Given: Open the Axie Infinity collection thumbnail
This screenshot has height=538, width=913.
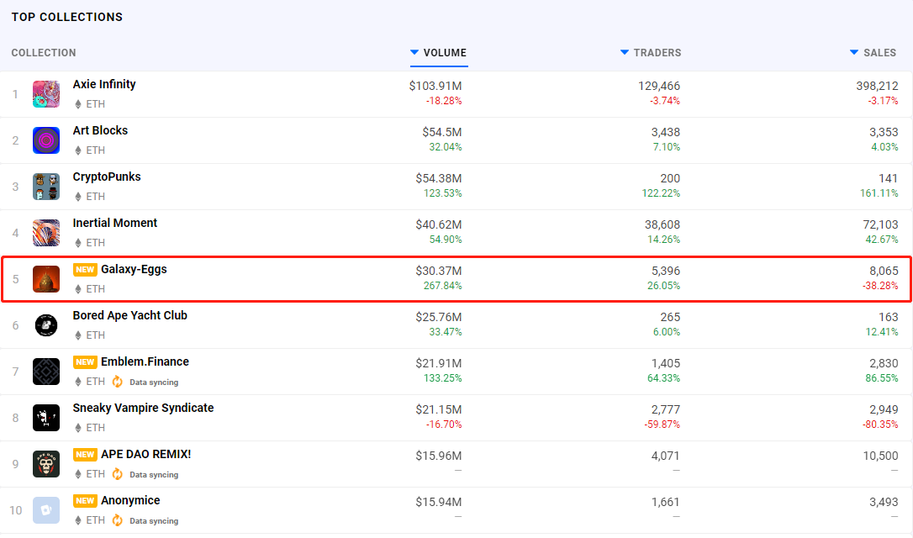Looking at the screenshot, I should coord(46,94).
